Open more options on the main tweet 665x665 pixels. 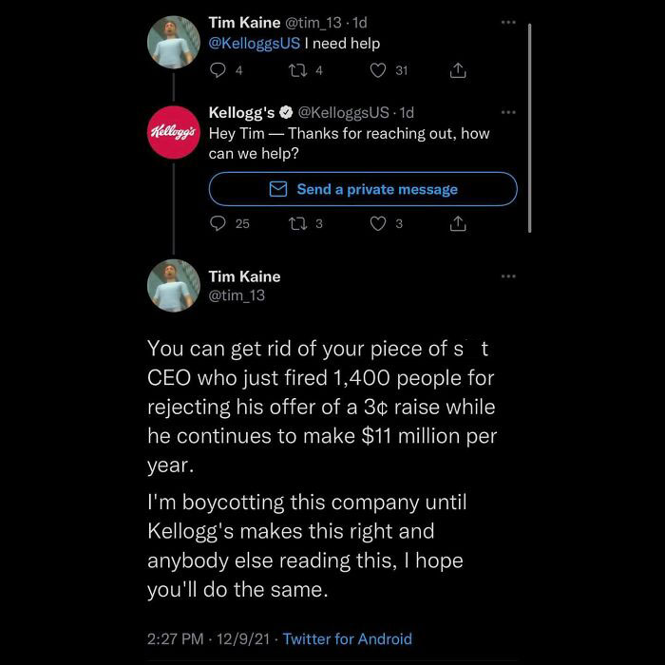pos(508,276)
